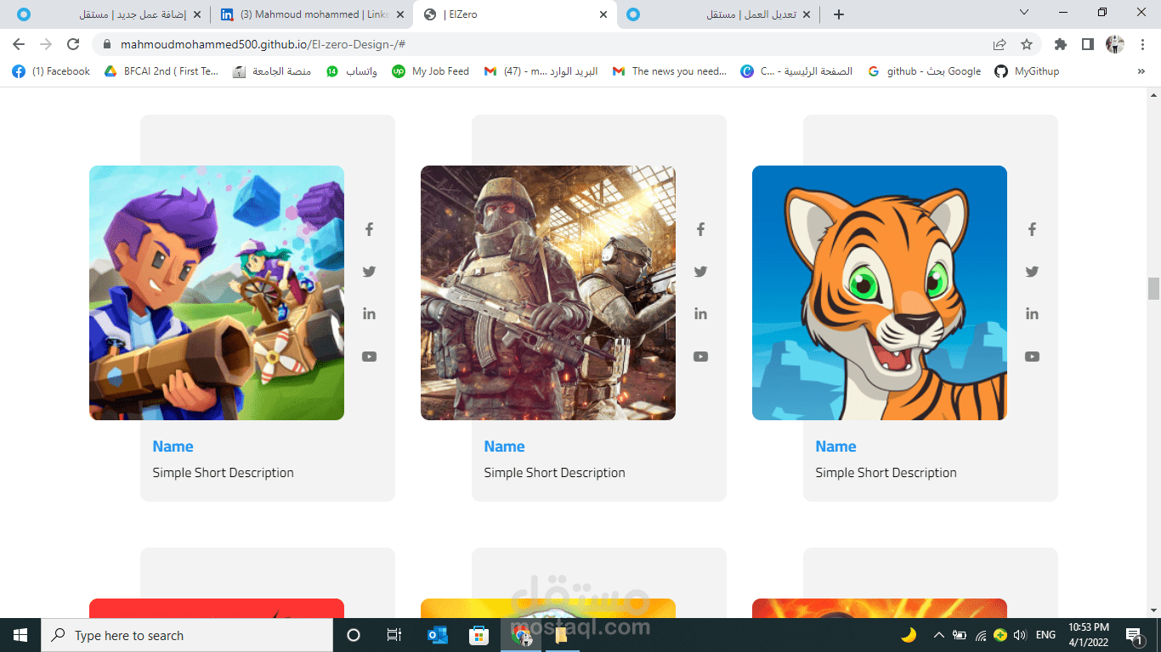Open the browser side panel icon
This screenshot has width=1161, height=652.
pos(1087,44)
